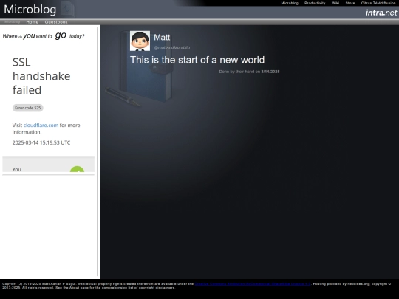
Task: Click the author name Matt
Action: tap(162, 38)
